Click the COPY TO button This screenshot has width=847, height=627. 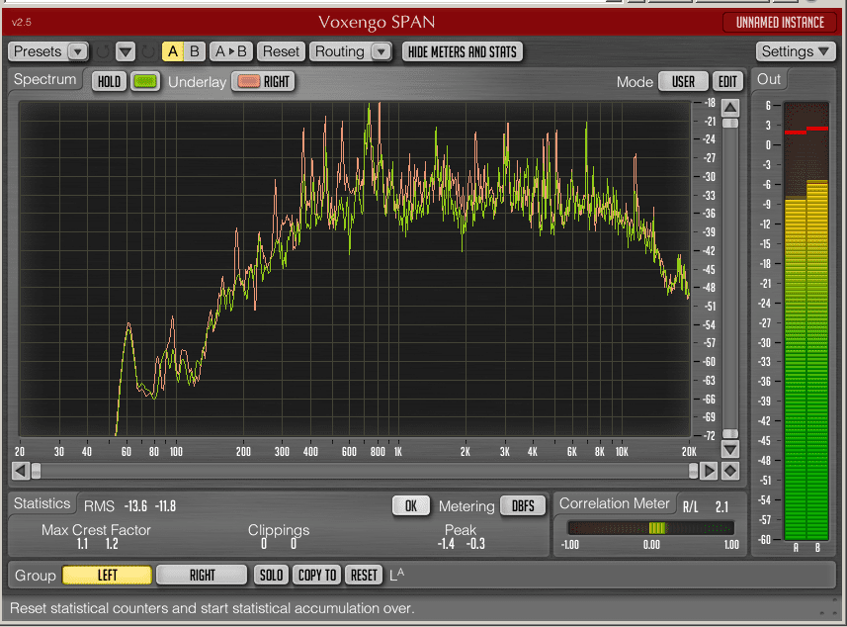[317, 576]
